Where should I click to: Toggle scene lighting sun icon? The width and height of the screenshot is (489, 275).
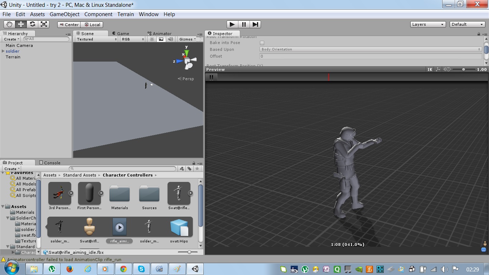click(152, 39)
